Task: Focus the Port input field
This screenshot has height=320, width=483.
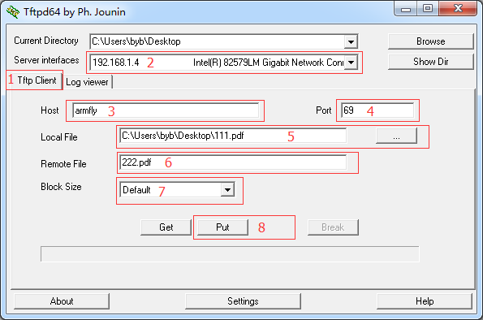Action: point(377,110)
